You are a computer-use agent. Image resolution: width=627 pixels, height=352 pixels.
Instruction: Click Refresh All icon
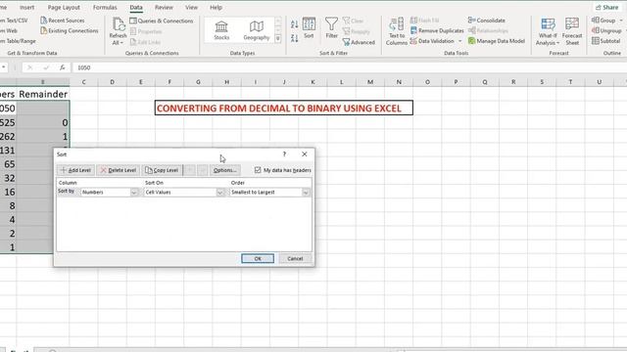pyautogui.click(x=118, y=31)
